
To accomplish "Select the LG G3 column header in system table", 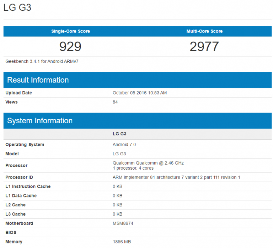I will [x=119, y=134].
